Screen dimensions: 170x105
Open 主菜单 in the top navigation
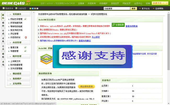pyautogui.click(x=81, y=3)
